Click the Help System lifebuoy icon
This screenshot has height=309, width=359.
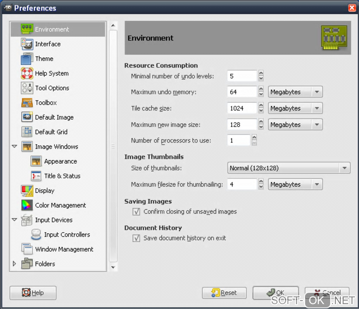27,73
